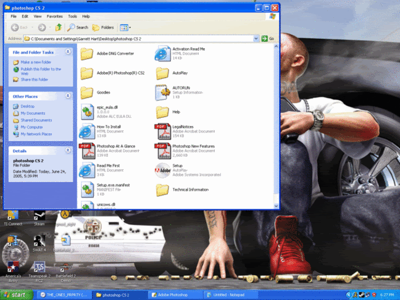Open the Back button history dropdown
The height and width of the screenshot is (300, 400).
(x=32, y=27)
